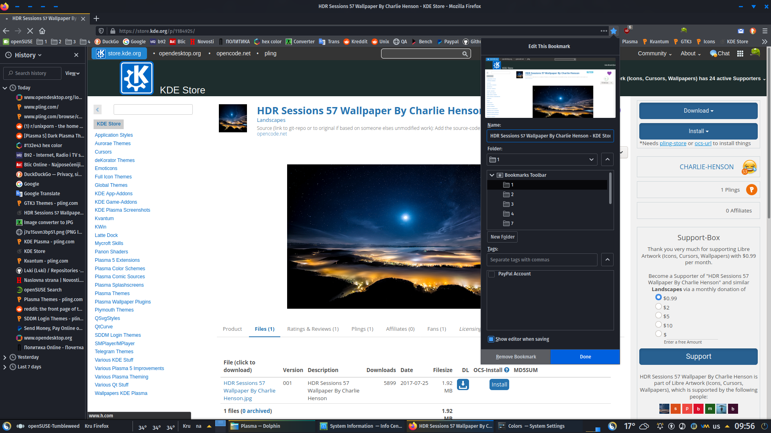Open the Affiliates (0) tab

[x=400, y=329]
